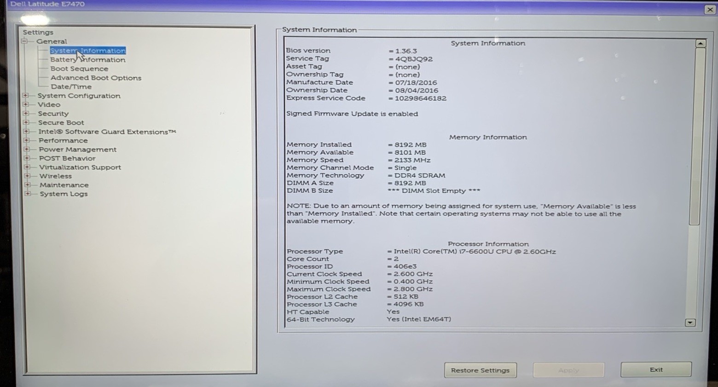Collapse the General tree node
The image size is (718, 387).
(x=24, y=41)
